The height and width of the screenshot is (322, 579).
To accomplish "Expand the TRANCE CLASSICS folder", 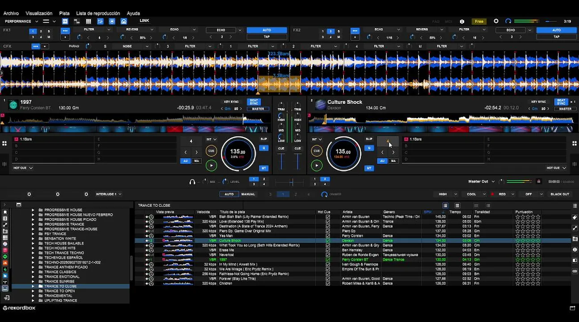I will pos(33,272).
